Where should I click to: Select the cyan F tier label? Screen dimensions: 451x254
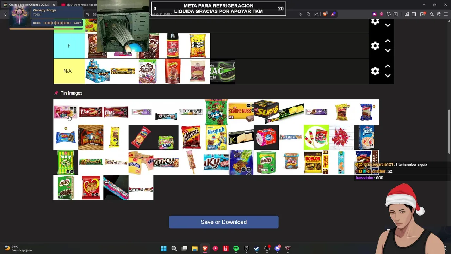[x=69, y=46]
